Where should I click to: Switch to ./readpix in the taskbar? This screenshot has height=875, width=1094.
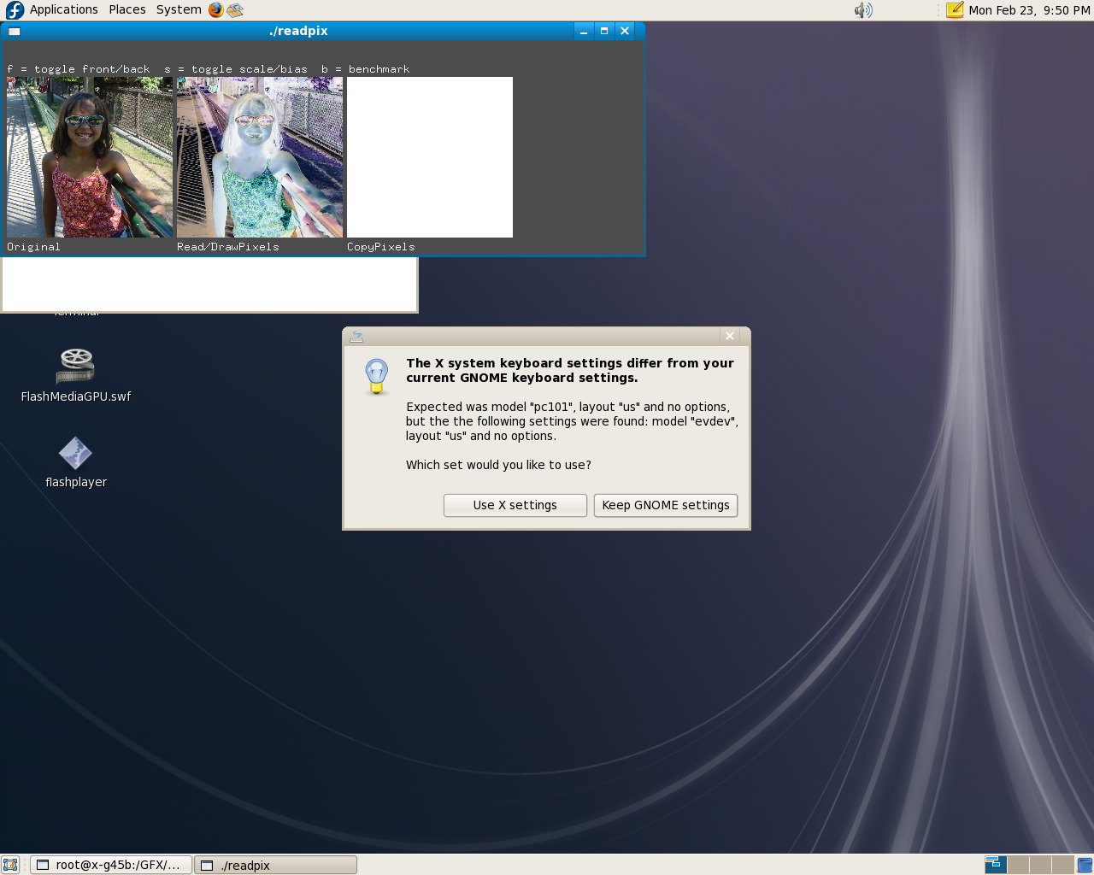coord(275,865)
